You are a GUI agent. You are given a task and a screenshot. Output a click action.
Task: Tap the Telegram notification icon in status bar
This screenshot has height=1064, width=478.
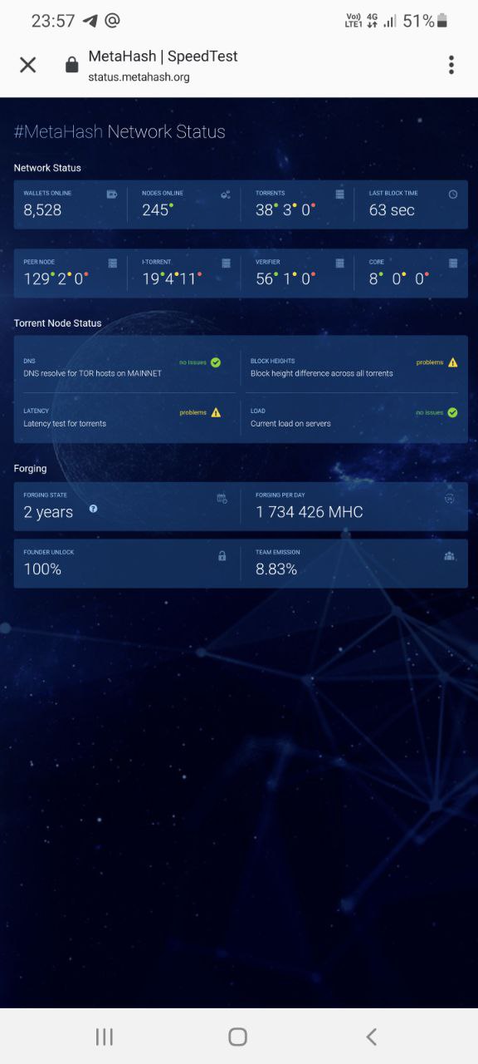coord(90,21)
